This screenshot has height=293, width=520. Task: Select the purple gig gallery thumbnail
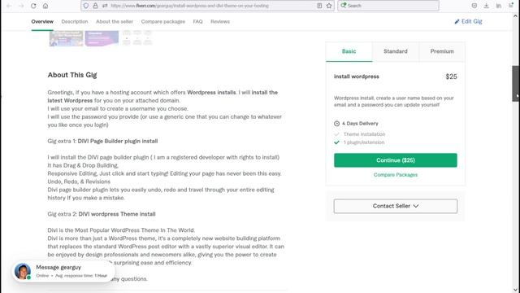click(x=102, y=38)
